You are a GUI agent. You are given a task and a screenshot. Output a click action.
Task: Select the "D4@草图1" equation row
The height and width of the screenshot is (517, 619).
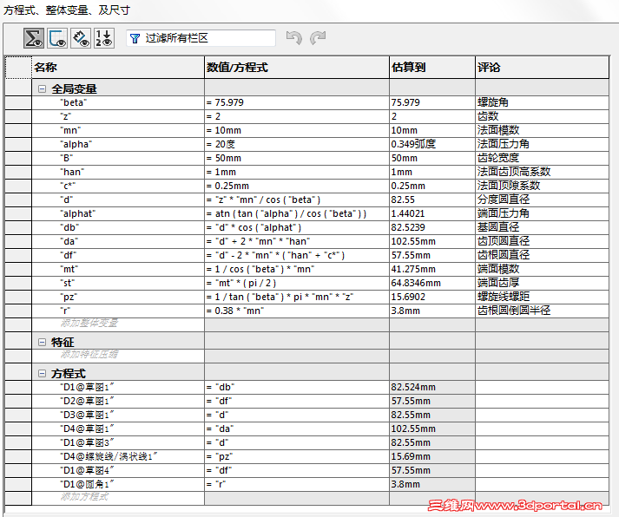coord(118,429)
